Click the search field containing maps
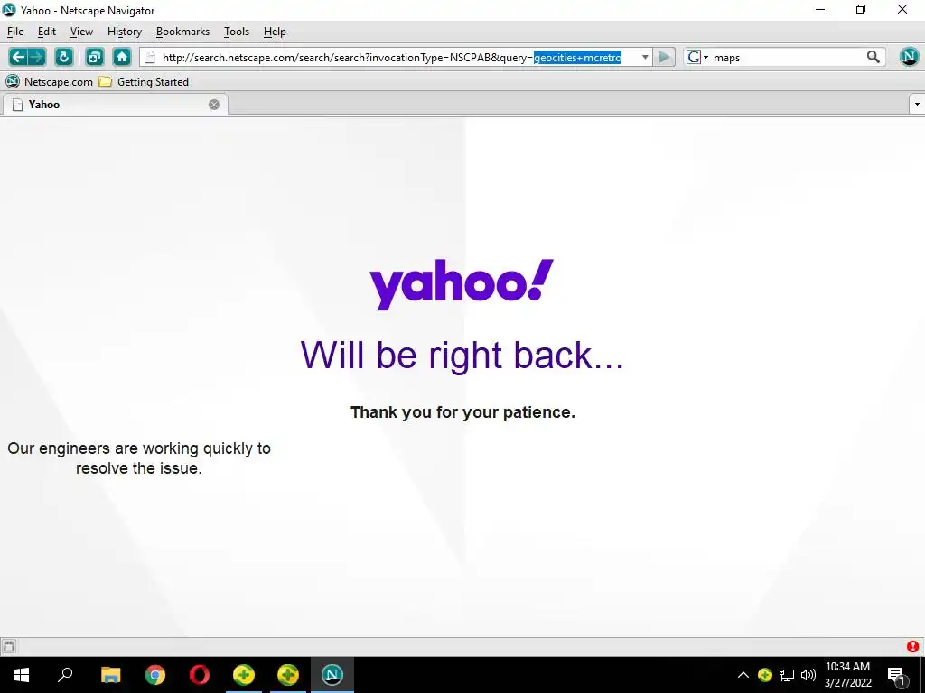This screenshot has height=693, width=925. coord(787,57)
